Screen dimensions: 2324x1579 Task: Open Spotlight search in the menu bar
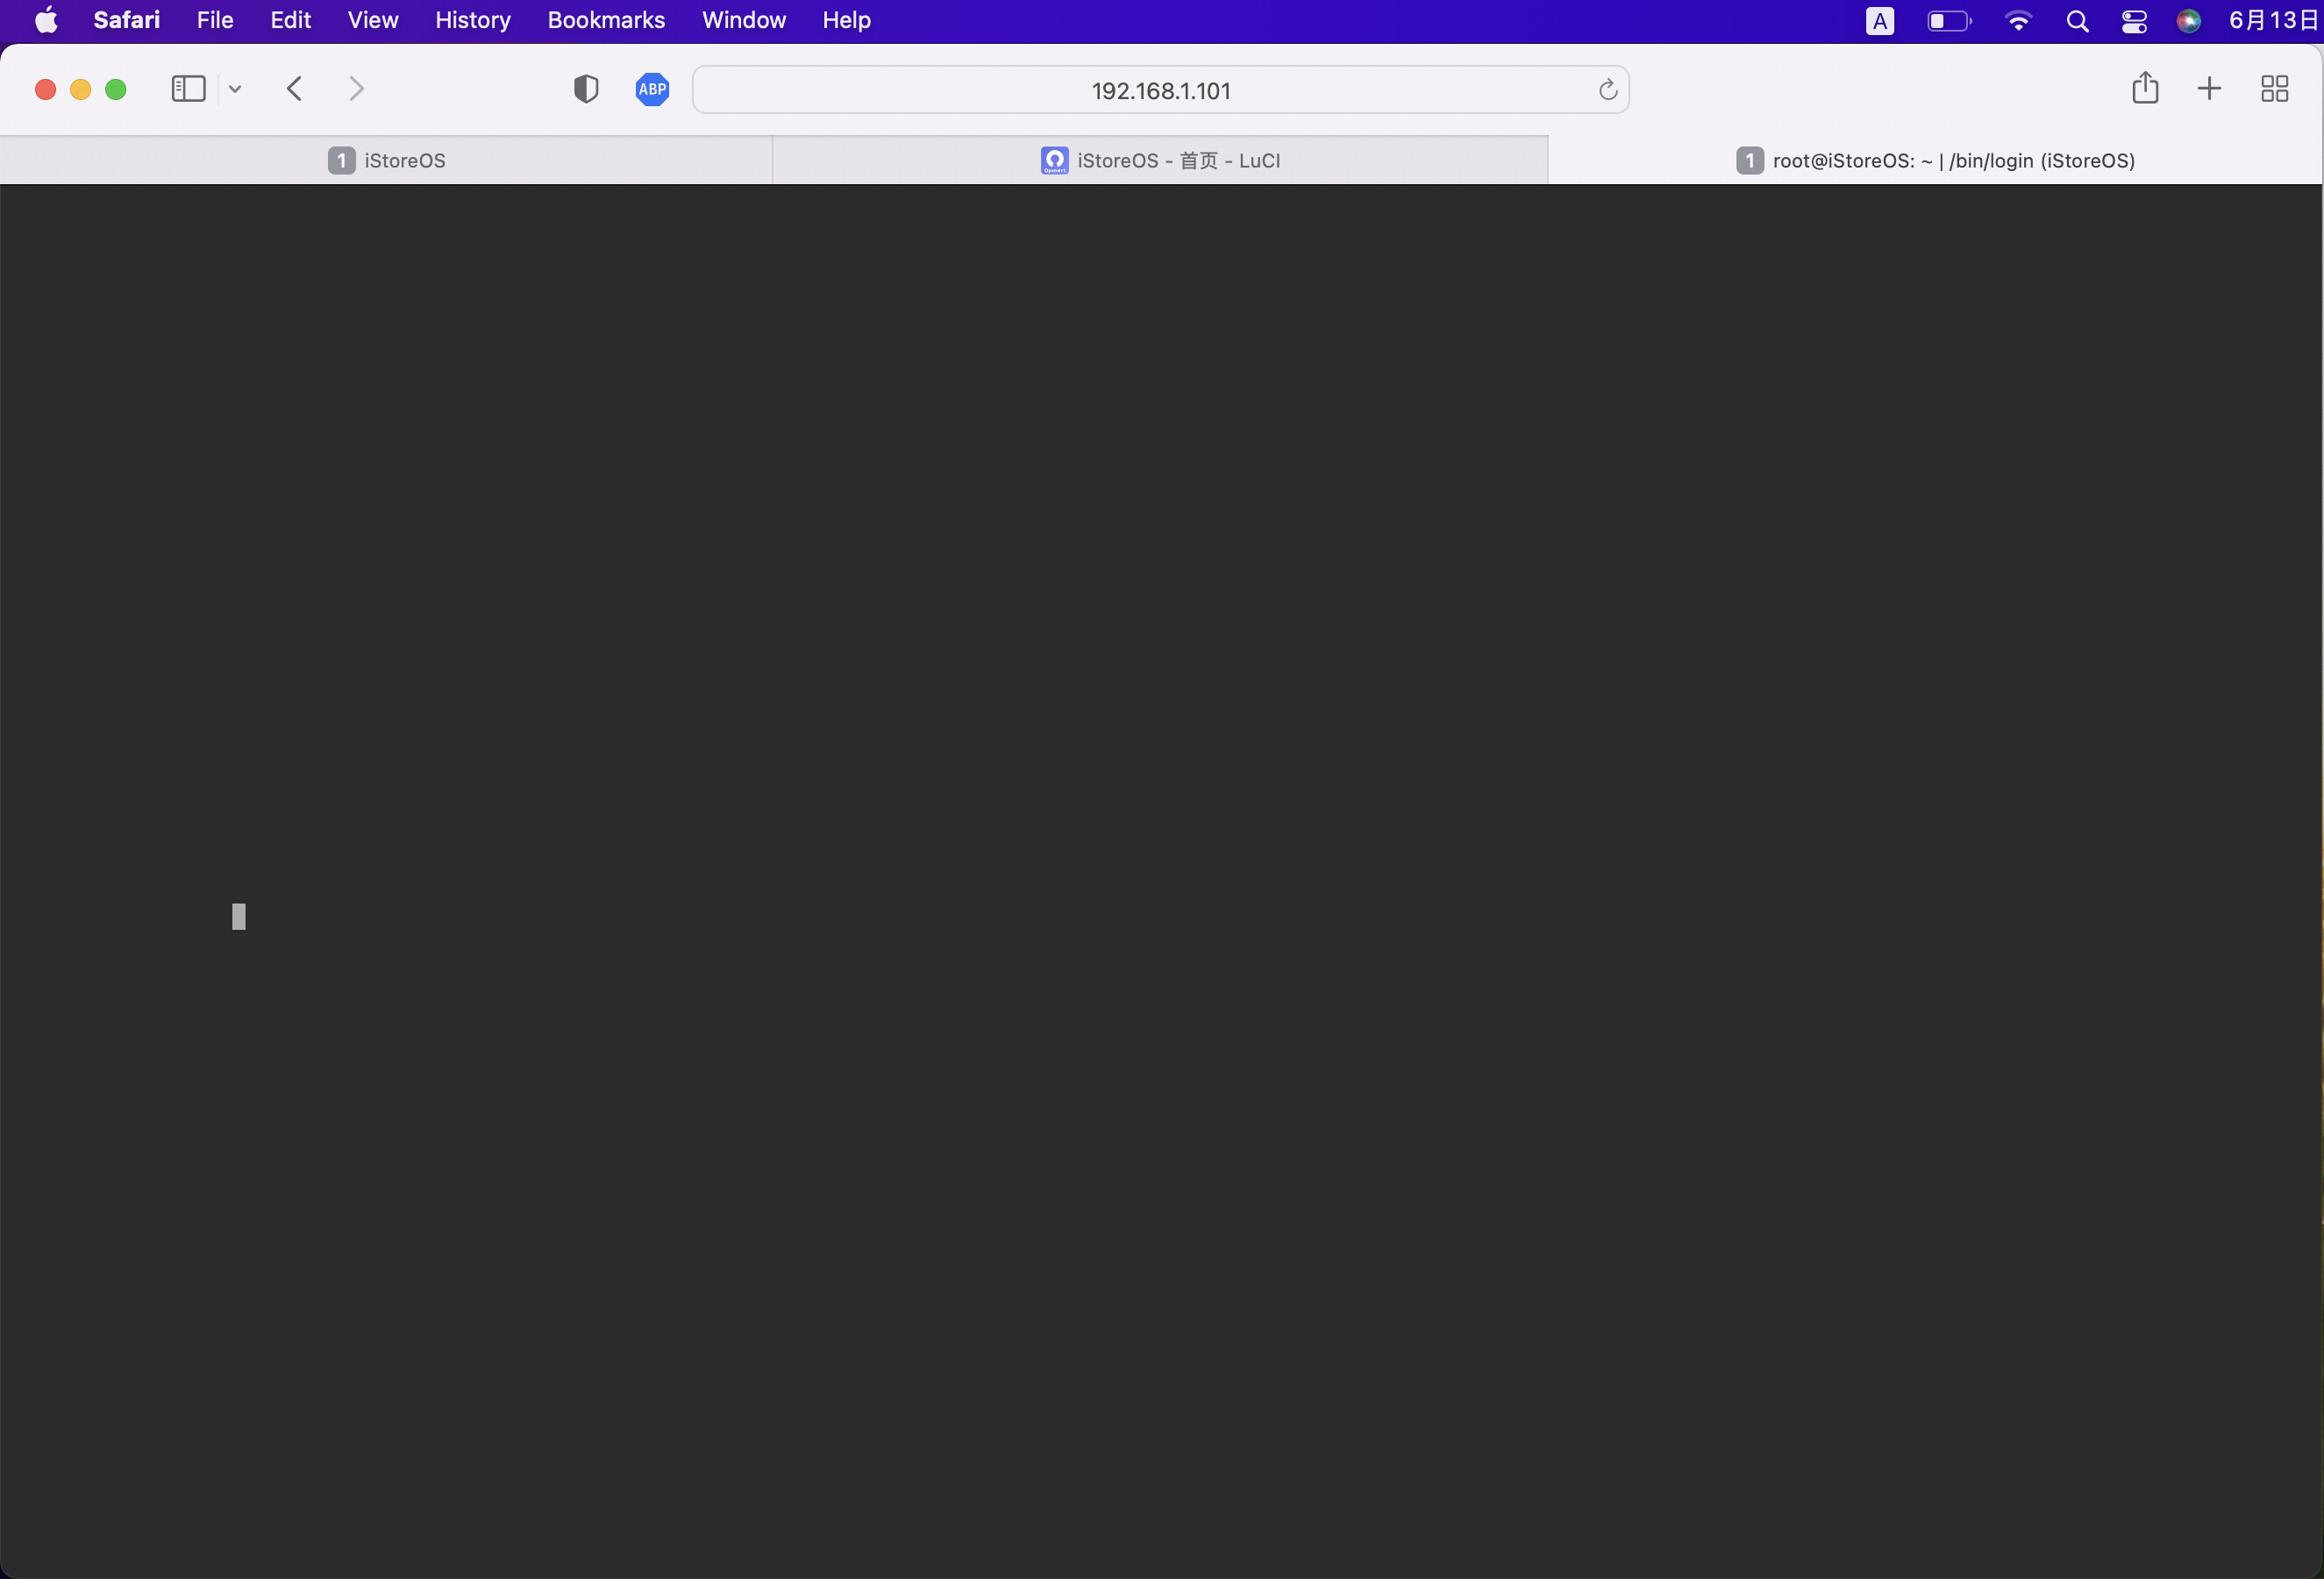(x=2077, y=21)
